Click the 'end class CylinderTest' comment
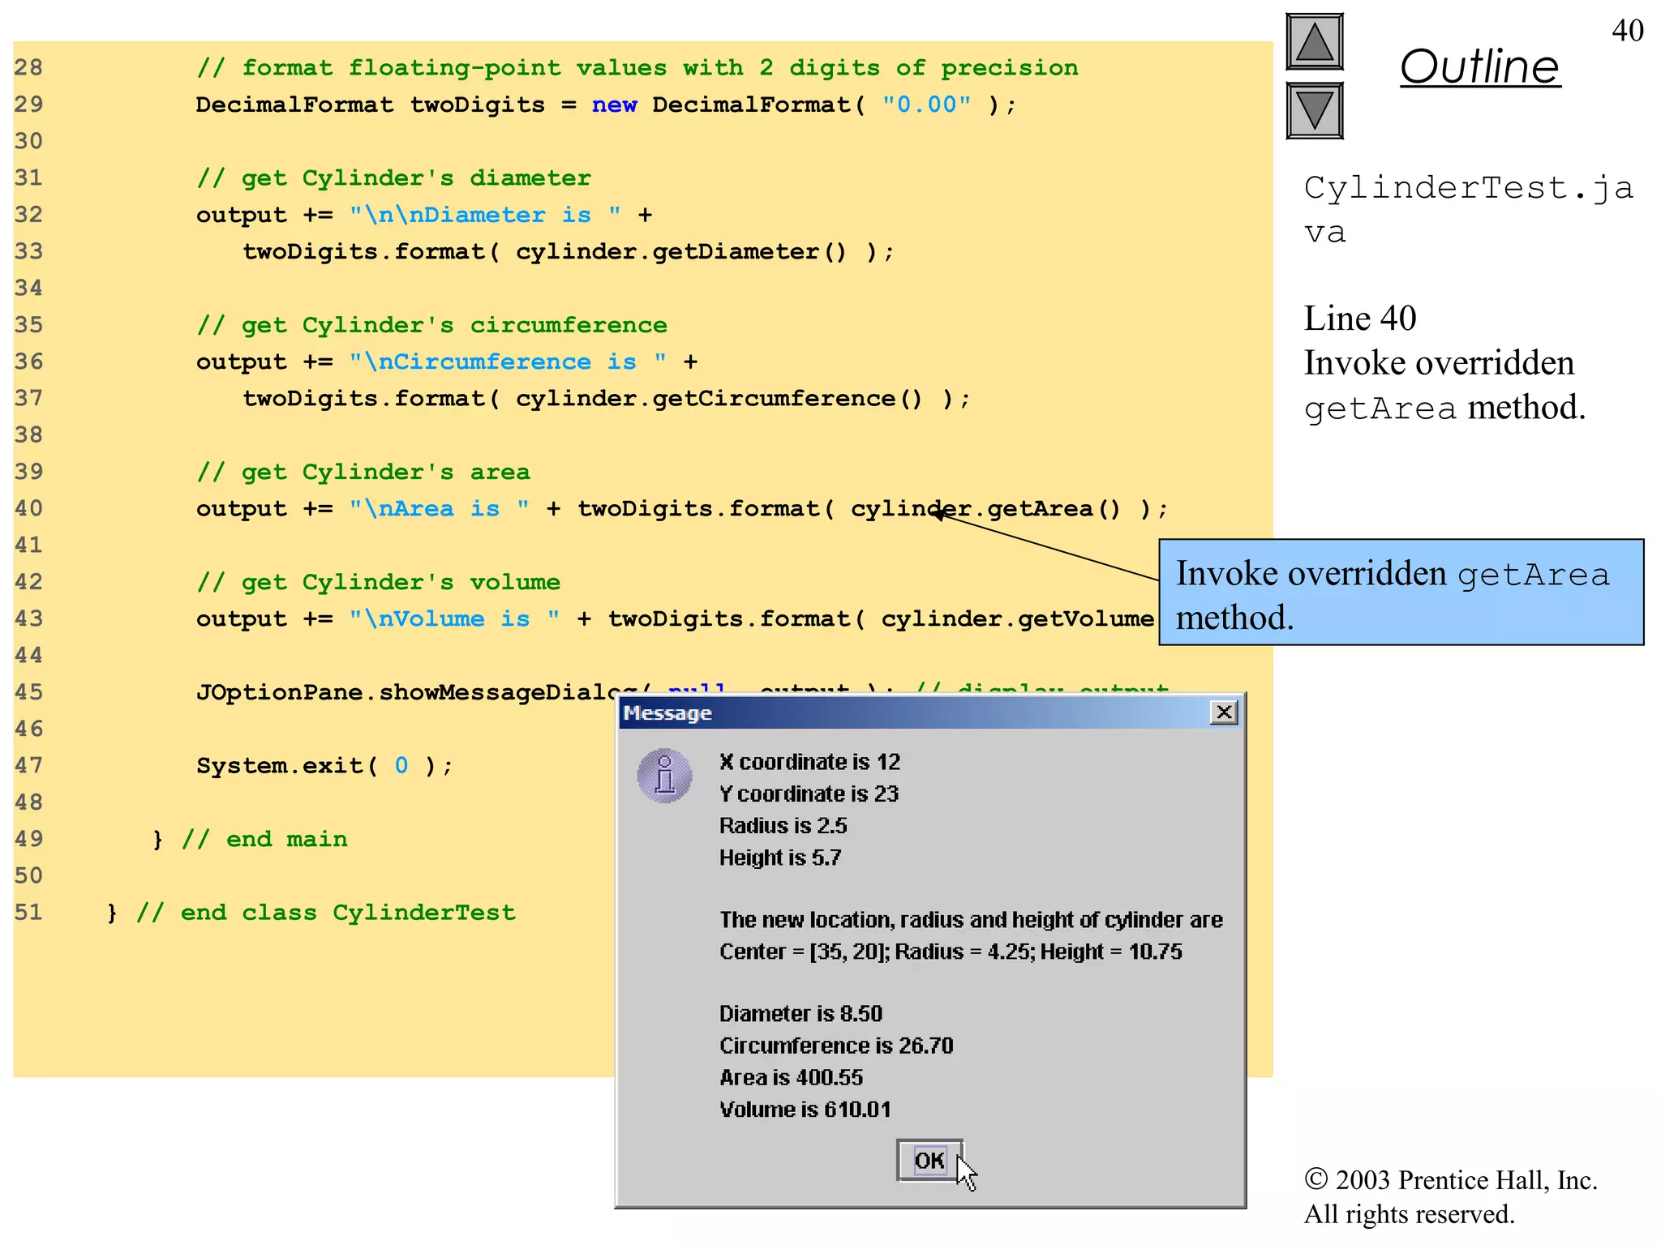Screen dimensions: 1661x1245 click(x=324, y=913)
